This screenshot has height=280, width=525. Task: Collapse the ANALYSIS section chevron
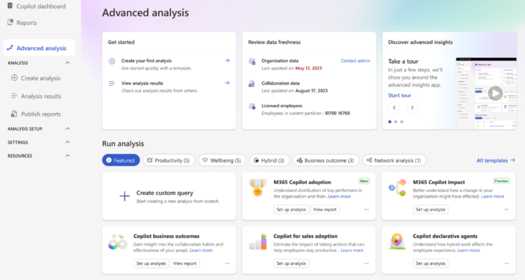point(68,63)
